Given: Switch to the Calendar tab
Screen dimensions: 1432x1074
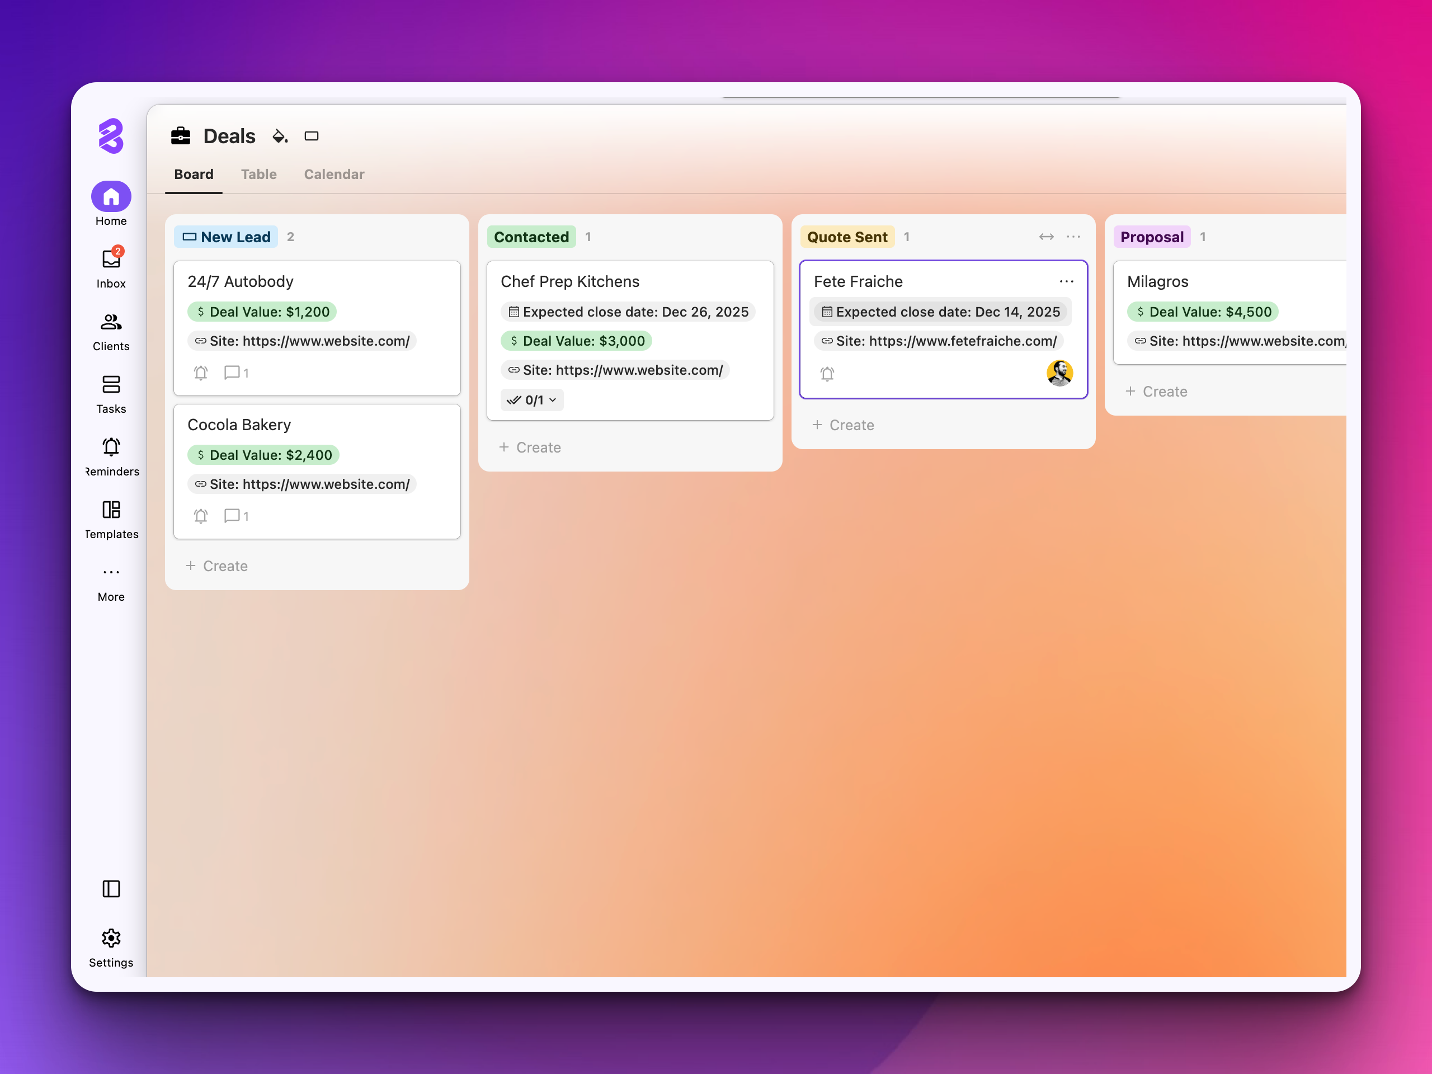Looking at the screenshot, I should (333, 174).
